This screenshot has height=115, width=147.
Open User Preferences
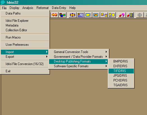point(25,45)
